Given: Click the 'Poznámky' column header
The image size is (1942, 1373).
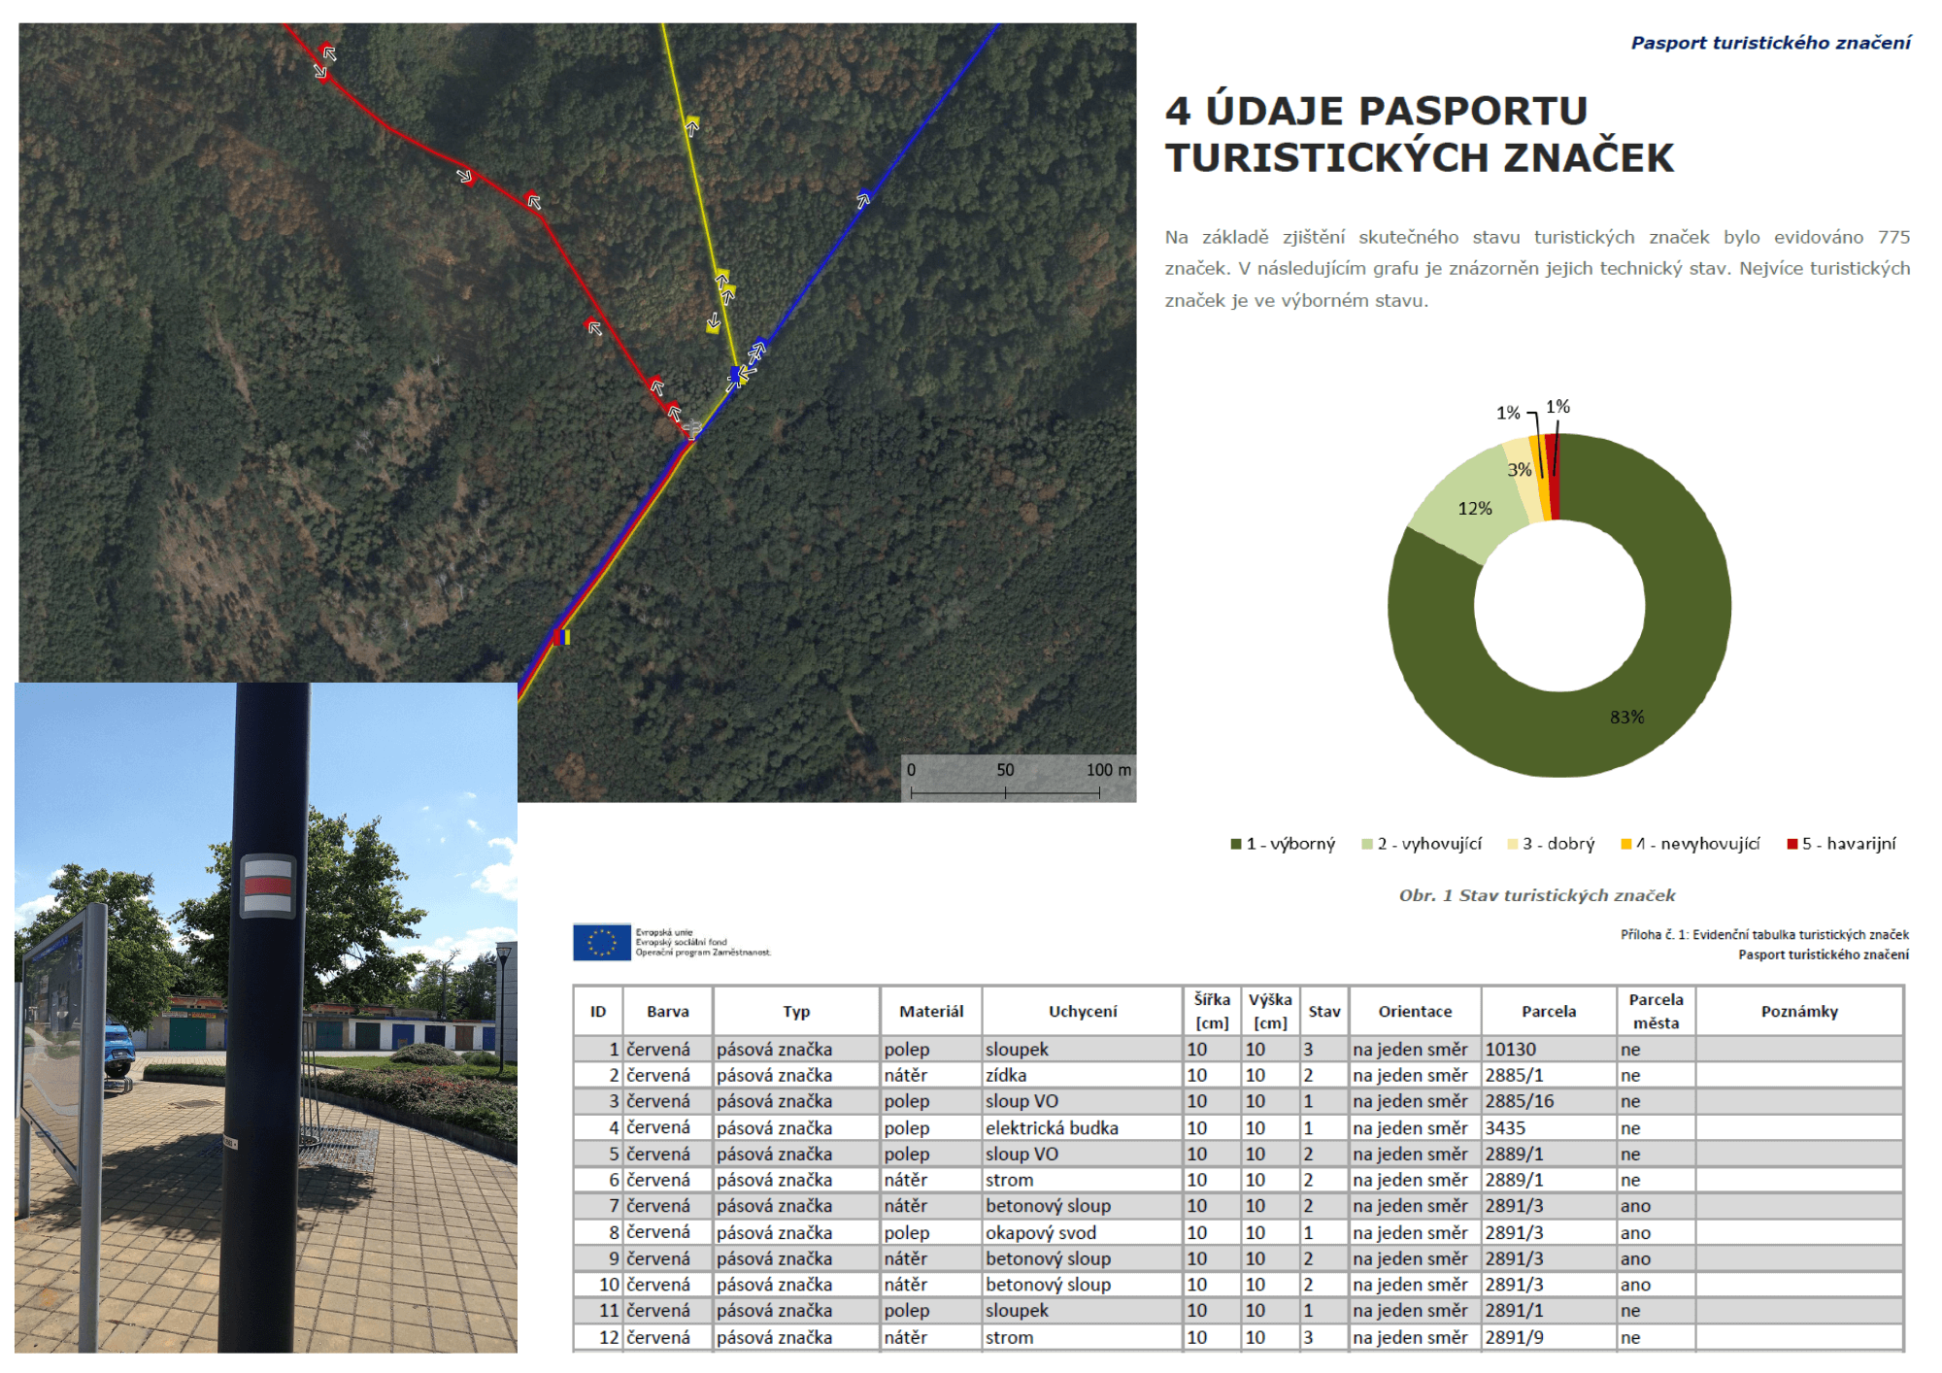Looking at the screenshot, I should [x=1799, y=1011].
